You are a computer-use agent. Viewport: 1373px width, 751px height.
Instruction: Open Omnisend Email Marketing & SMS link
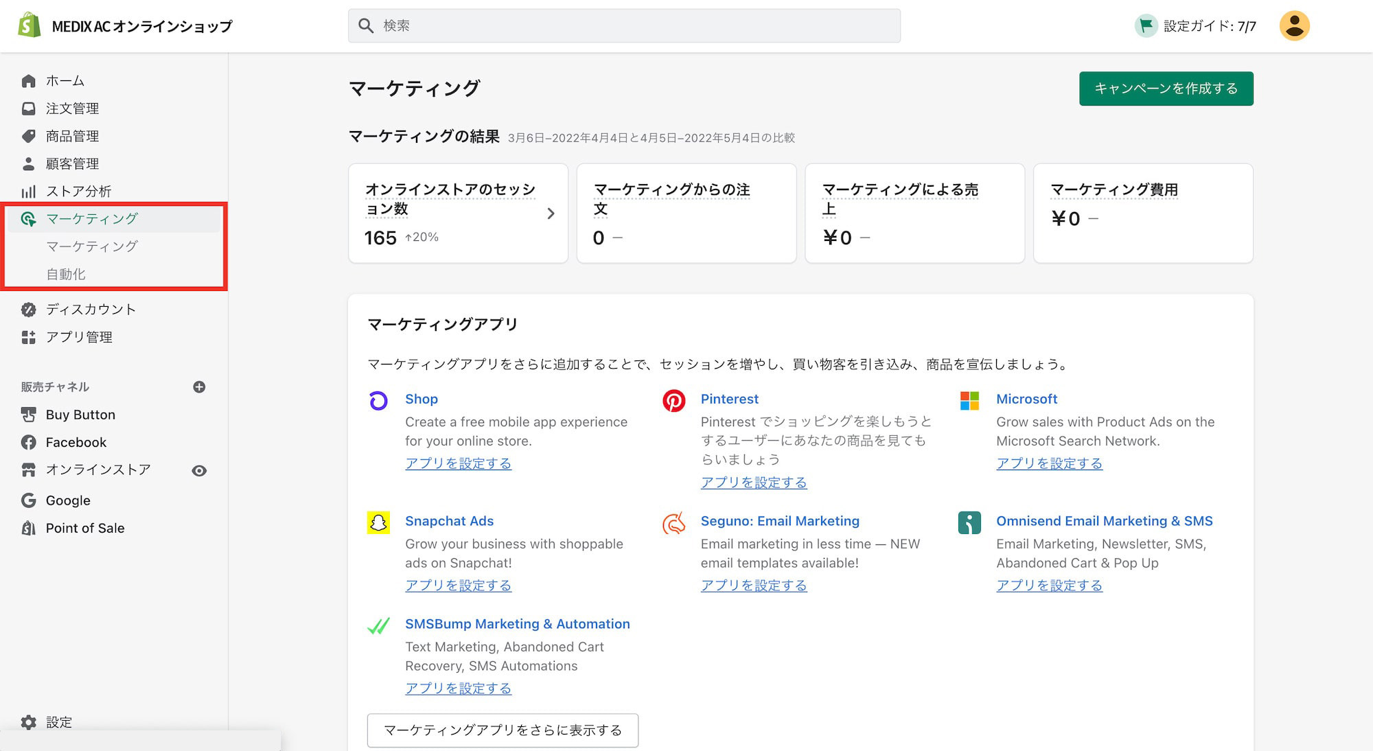[x=1104, y=521]
